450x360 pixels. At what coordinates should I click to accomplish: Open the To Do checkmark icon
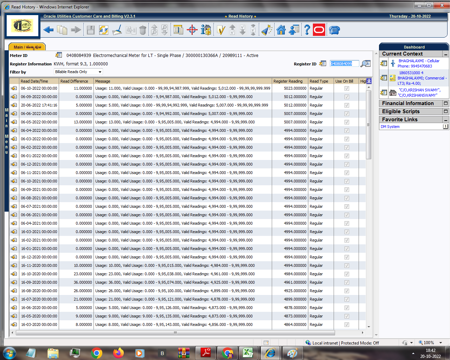tap(221, 30)
